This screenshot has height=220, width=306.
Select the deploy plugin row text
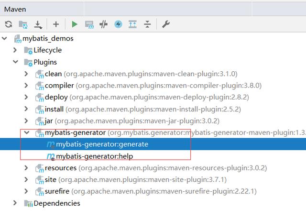(x=147, y=97)
